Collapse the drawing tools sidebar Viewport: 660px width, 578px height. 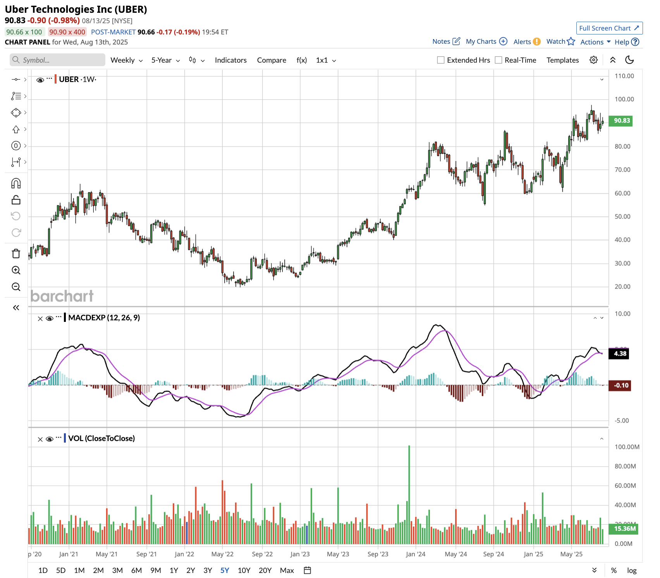16,308
